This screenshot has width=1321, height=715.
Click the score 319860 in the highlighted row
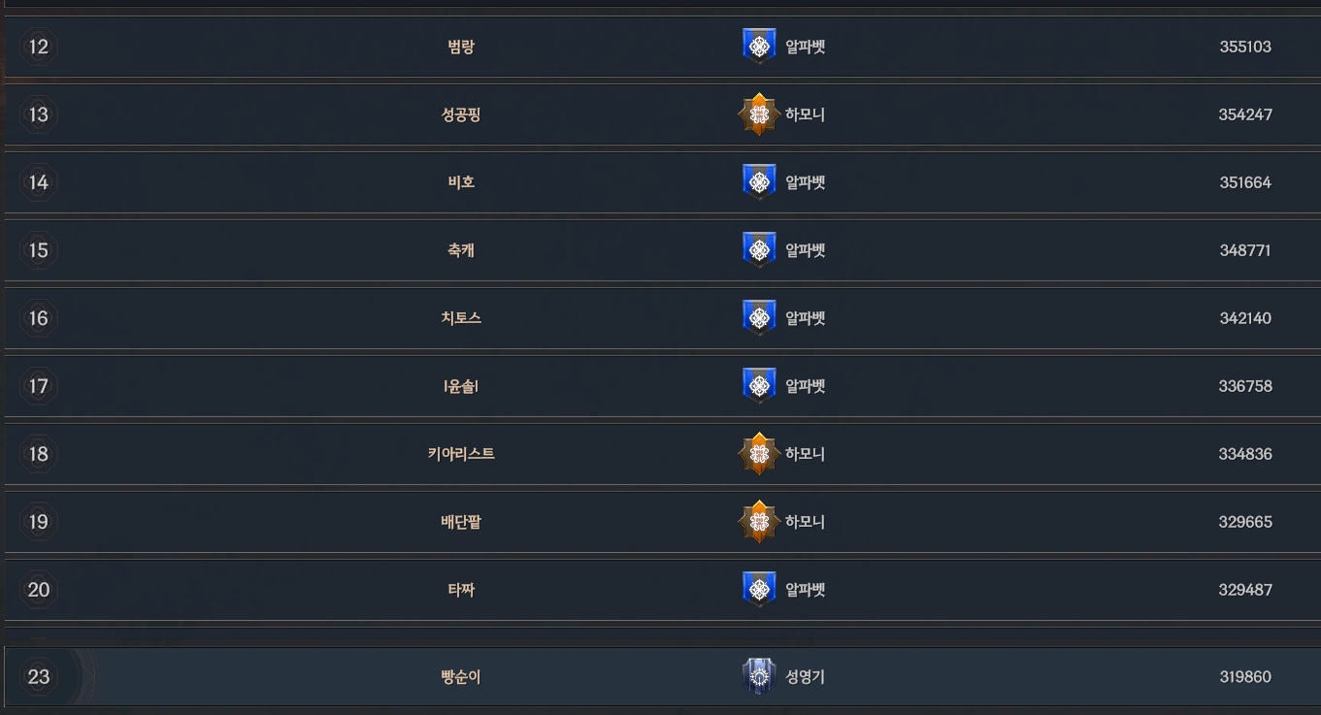[1245, 677]
